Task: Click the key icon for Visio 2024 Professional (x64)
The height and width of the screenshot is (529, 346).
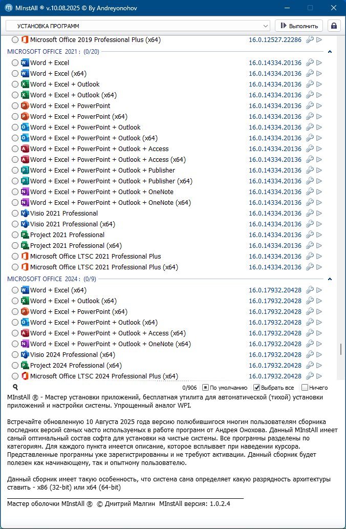Action: pyautogui.click(x=310, y=354)
